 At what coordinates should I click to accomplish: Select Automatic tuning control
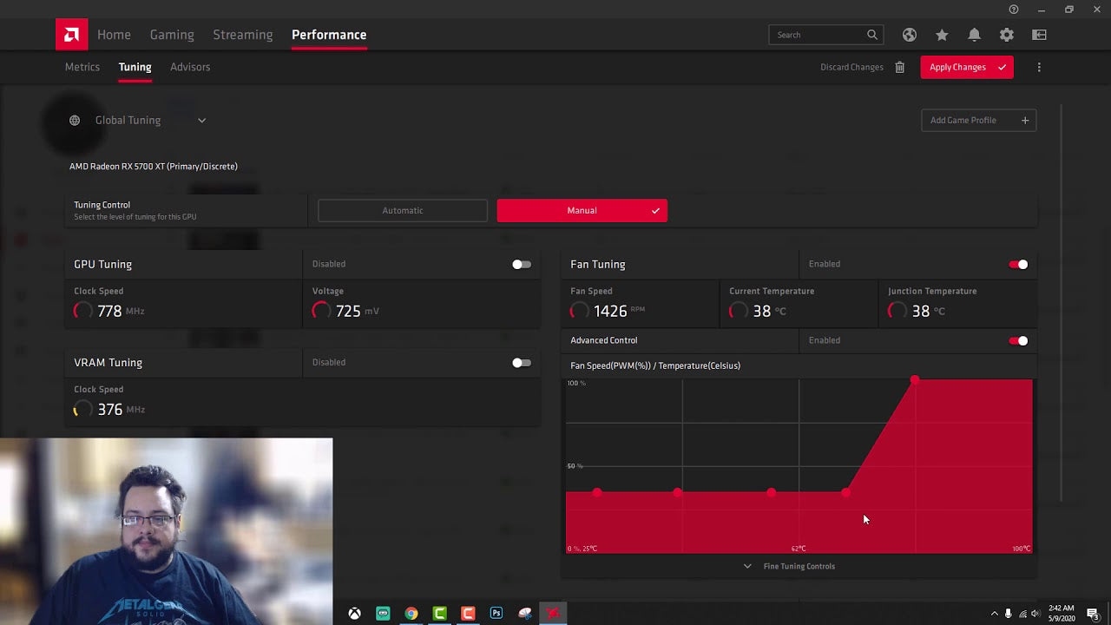coord(403,210)
